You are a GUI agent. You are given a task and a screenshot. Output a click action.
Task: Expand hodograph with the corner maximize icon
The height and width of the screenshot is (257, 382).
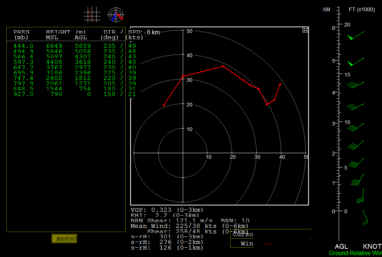tap(305, 30)
